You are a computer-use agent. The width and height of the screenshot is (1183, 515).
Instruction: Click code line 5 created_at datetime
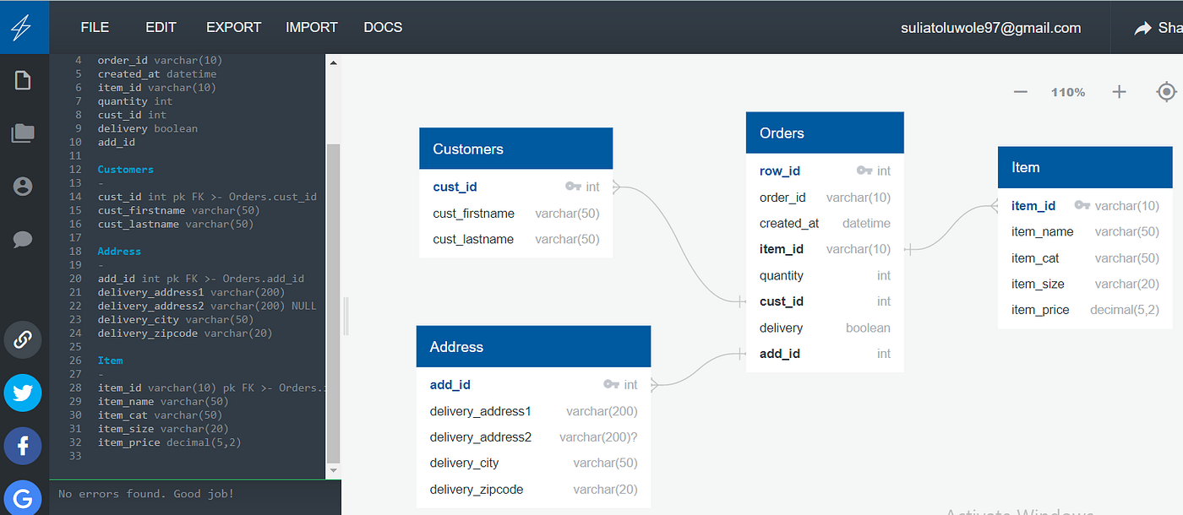point(156,74)
